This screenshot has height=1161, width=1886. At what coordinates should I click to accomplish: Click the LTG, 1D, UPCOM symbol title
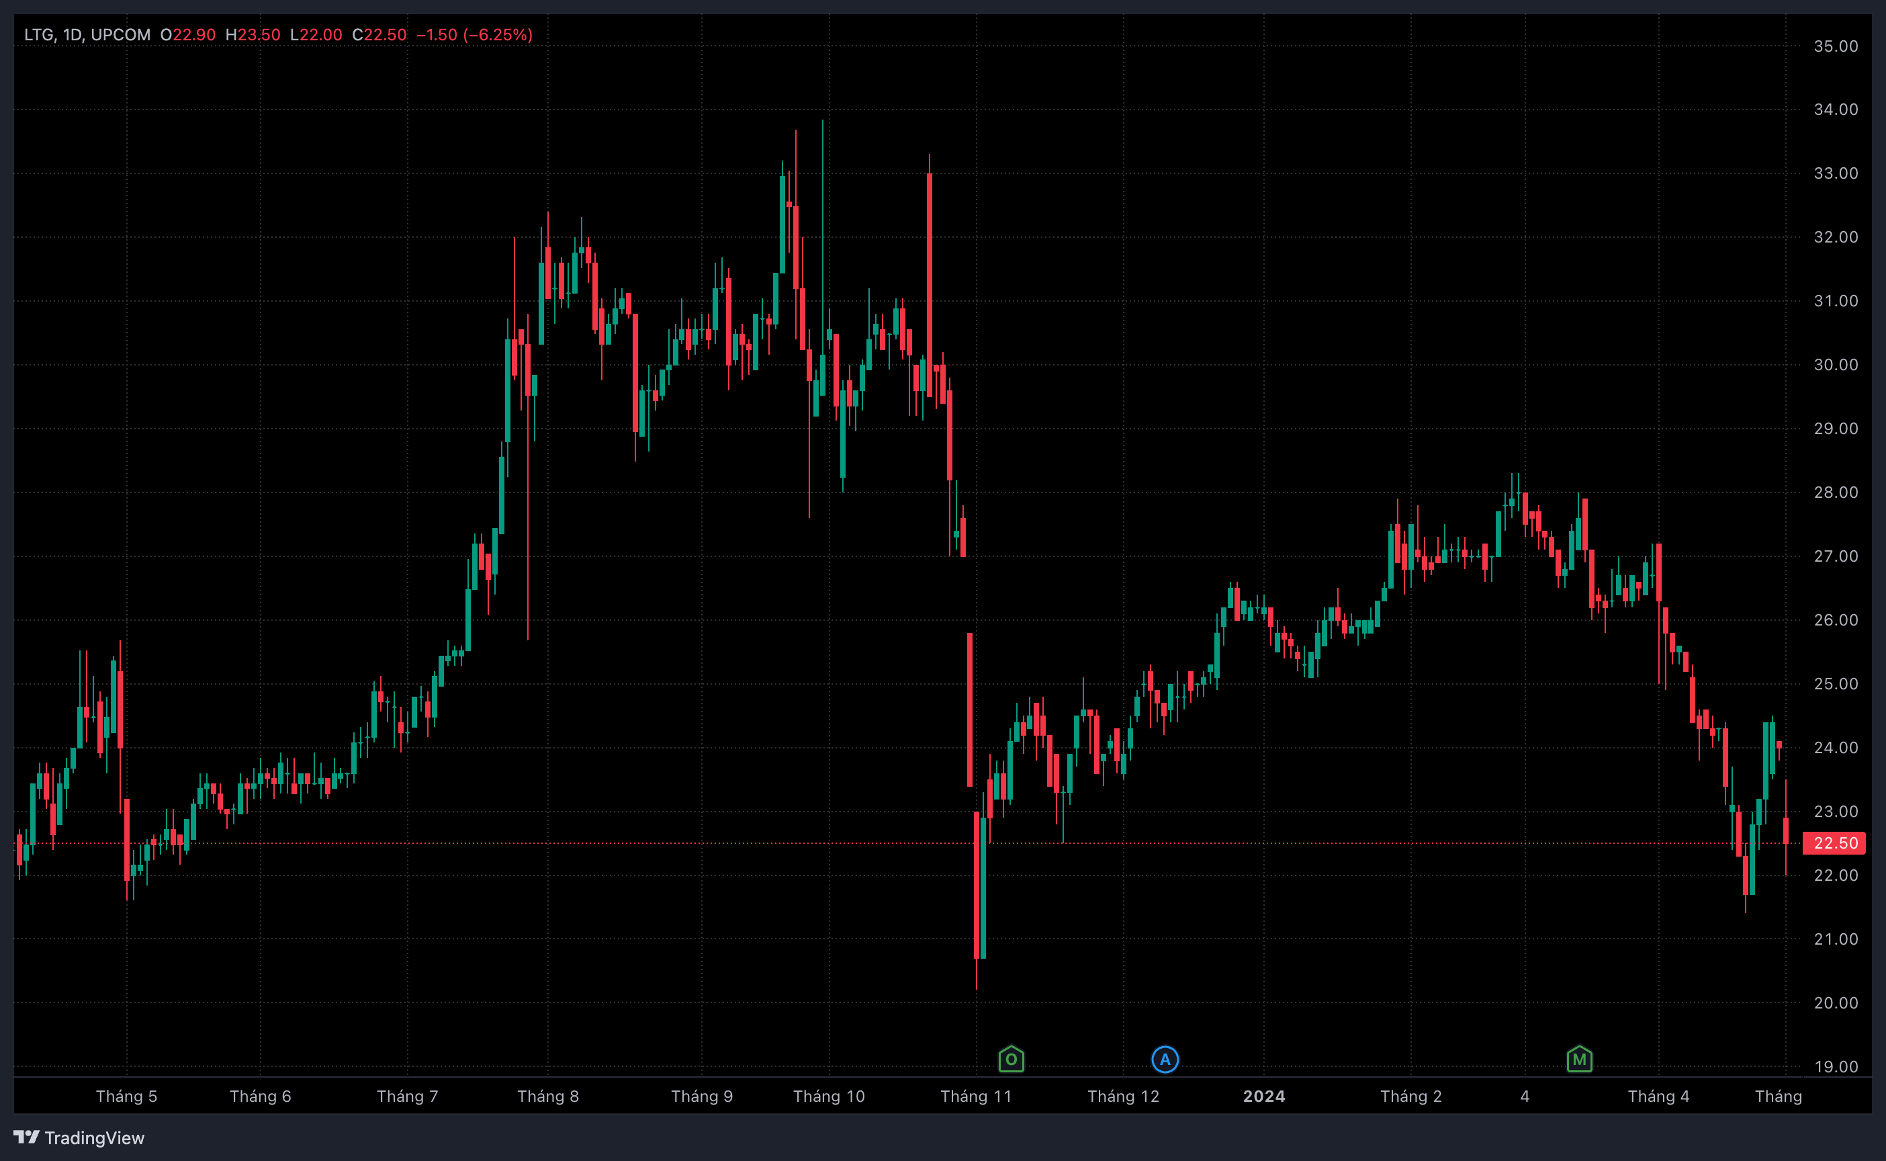pos(87,34)
